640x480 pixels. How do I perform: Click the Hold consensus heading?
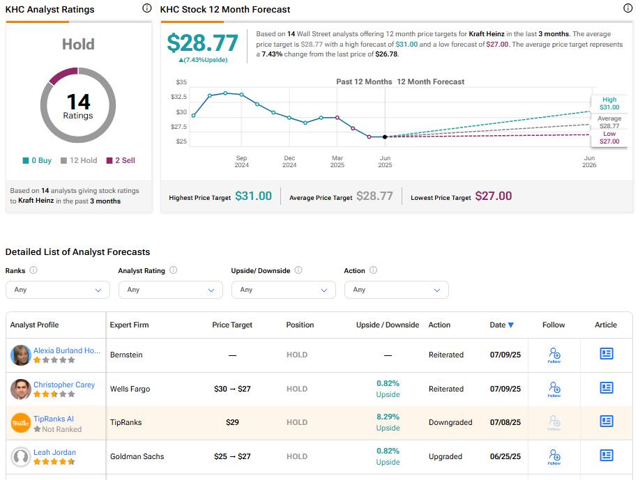pyautogui.click(x=78, y=44)
